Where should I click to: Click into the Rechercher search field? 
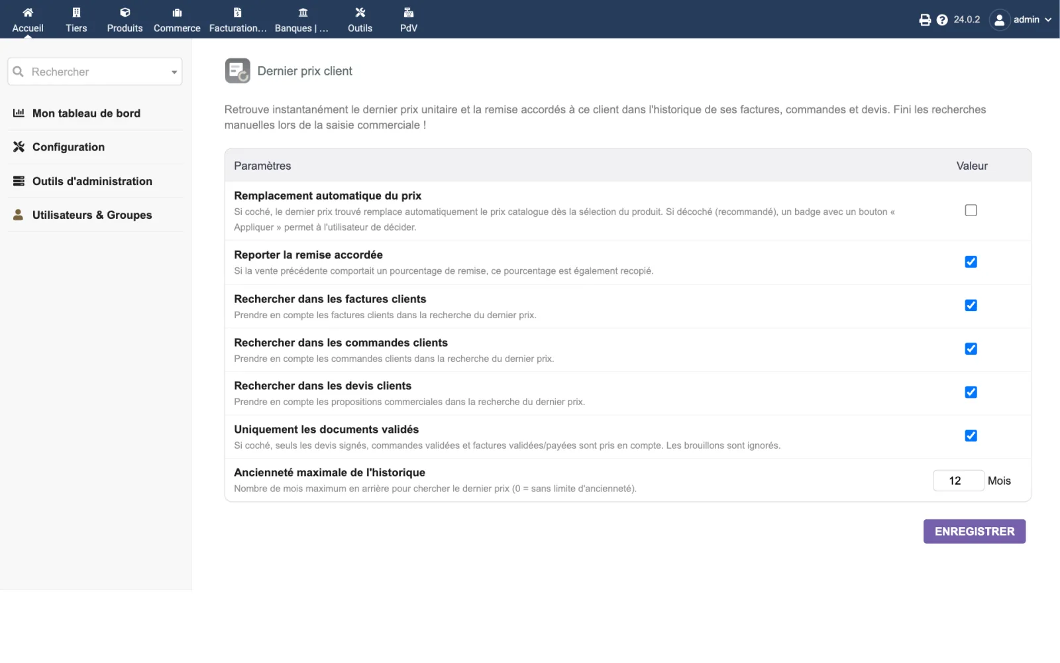pos(95,72)
